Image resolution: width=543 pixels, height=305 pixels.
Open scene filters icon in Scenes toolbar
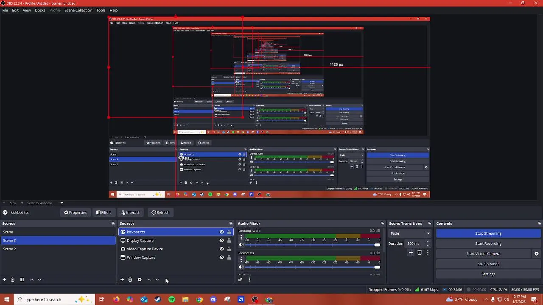click(22, 280)
